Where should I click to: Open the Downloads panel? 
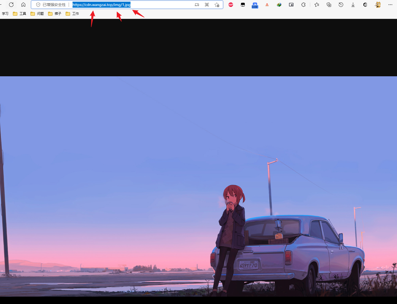pos(353,5)
